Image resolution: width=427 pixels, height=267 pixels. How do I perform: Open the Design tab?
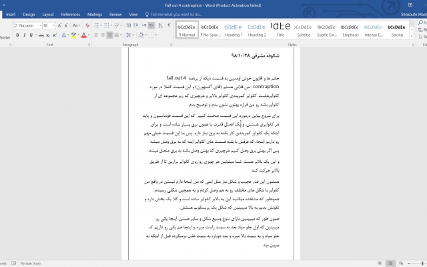tap(29, 15)
